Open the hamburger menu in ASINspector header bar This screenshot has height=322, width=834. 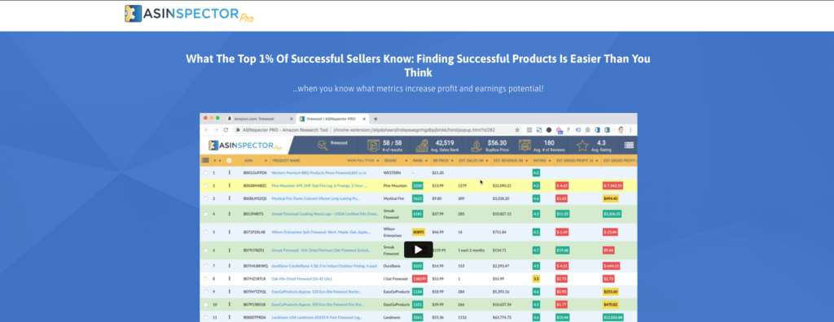pos(629,145)
